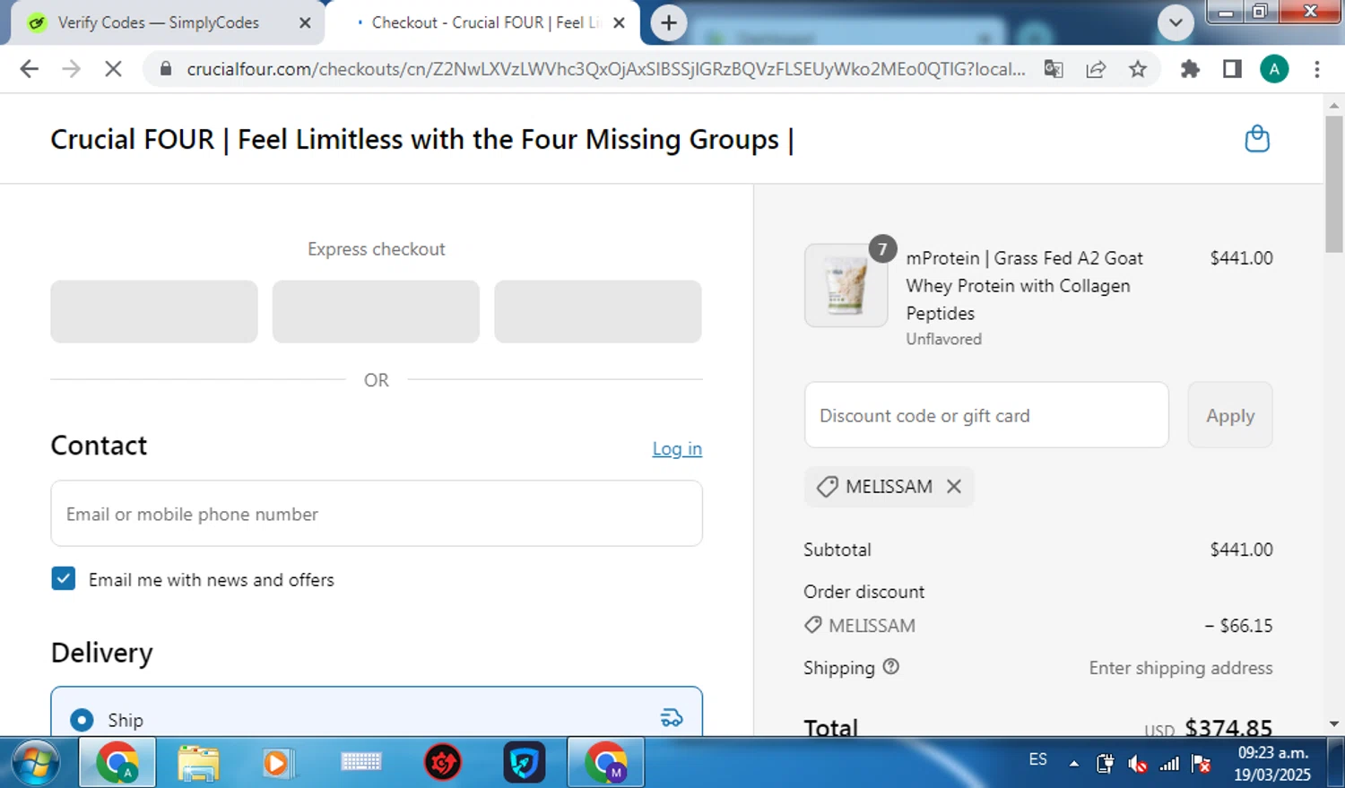Click the mProtein Grass Fed product name
Viewport: 1345px width, 788px height.
tap(1024, 285)
